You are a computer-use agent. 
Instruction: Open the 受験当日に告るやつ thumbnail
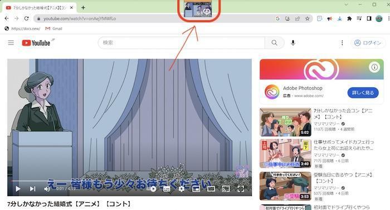(x=285, y=186)
